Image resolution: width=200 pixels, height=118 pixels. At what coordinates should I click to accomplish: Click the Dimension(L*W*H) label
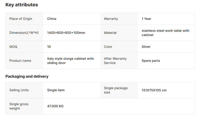24,33
